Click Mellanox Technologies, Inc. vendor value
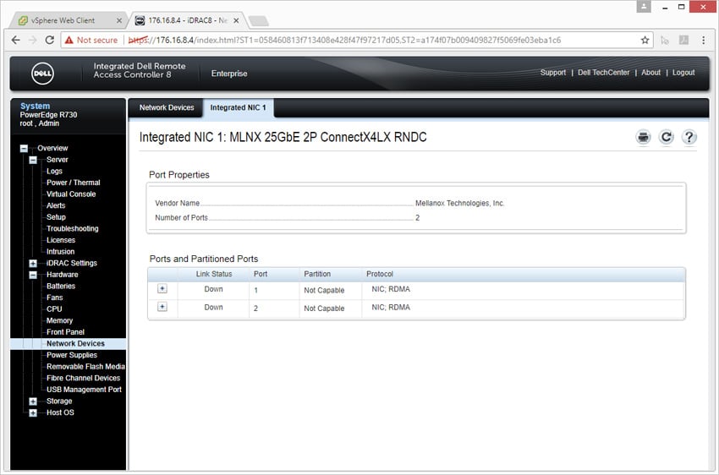 pos(459,203)
